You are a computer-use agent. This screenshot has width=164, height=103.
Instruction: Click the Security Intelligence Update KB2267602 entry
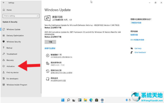tap(82, 25)
